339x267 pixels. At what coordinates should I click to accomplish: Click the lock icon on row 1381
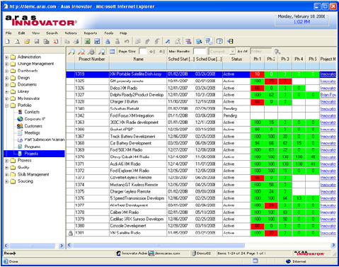70,233
